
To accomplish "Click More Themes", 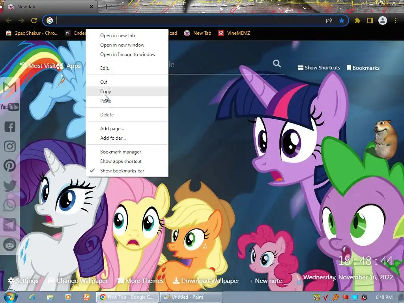I will point(140,281).
